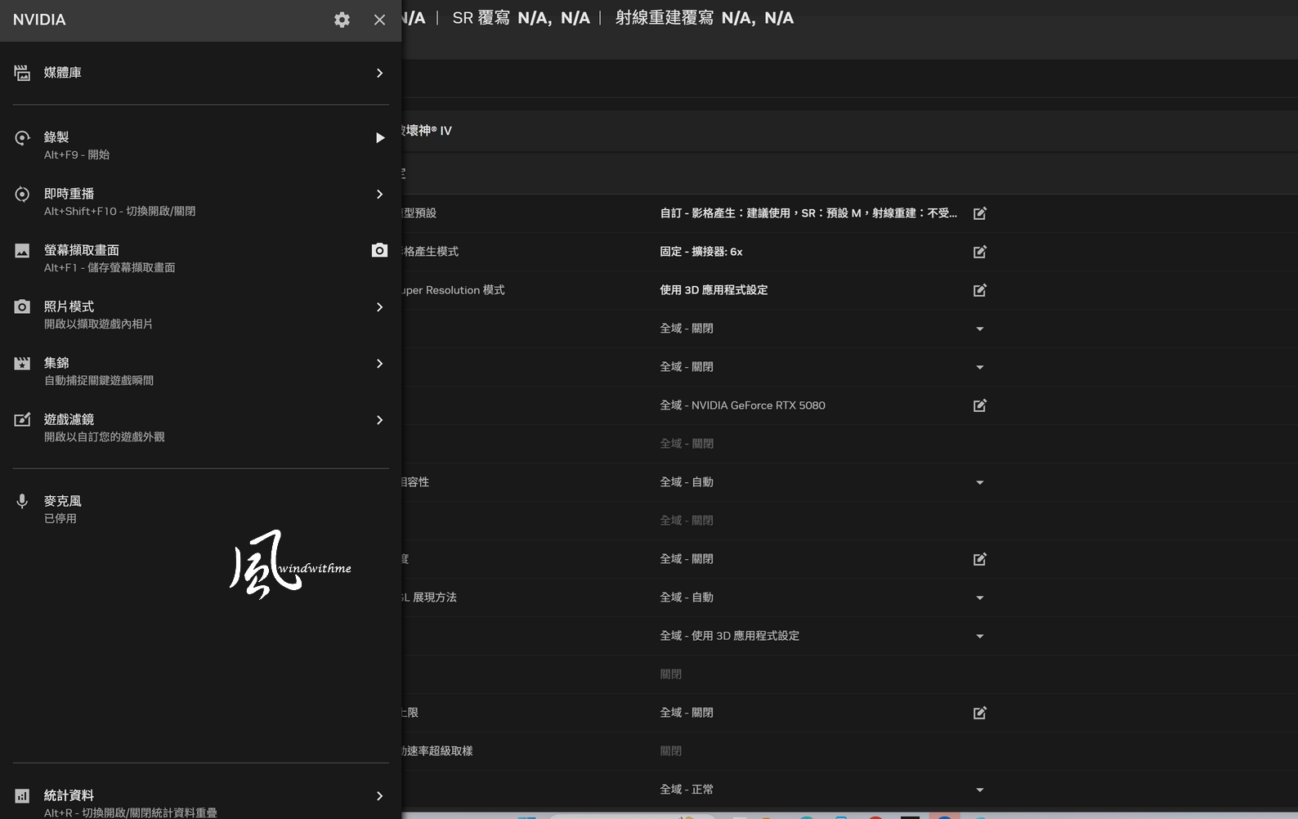Screen dimensions: 1298x819
Task: Expand the 集錦 chevron
Action: (x=379, y=363)
